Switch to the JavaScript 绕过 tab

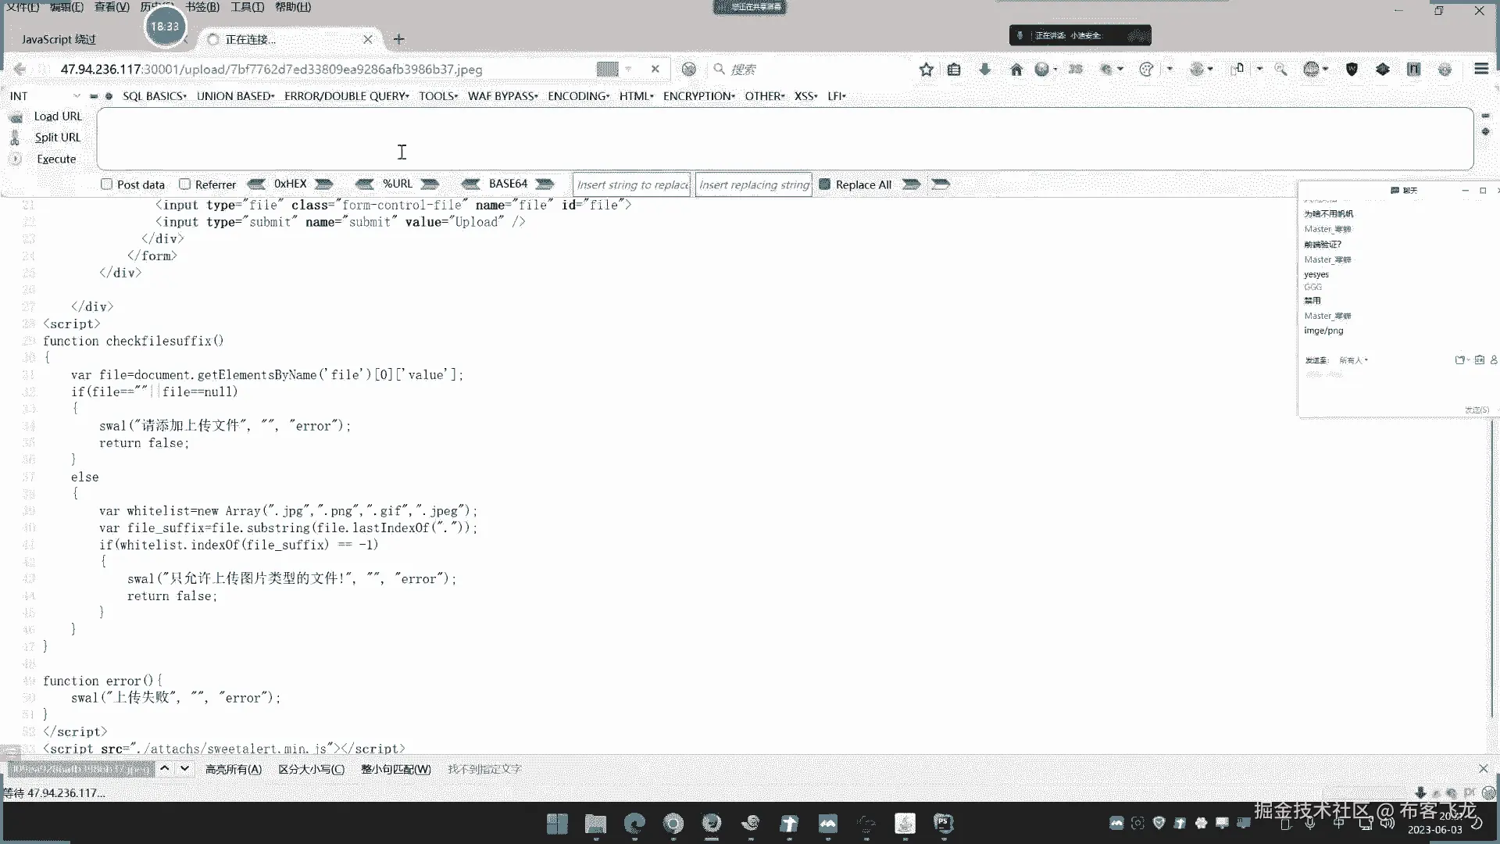coord(59,39)
